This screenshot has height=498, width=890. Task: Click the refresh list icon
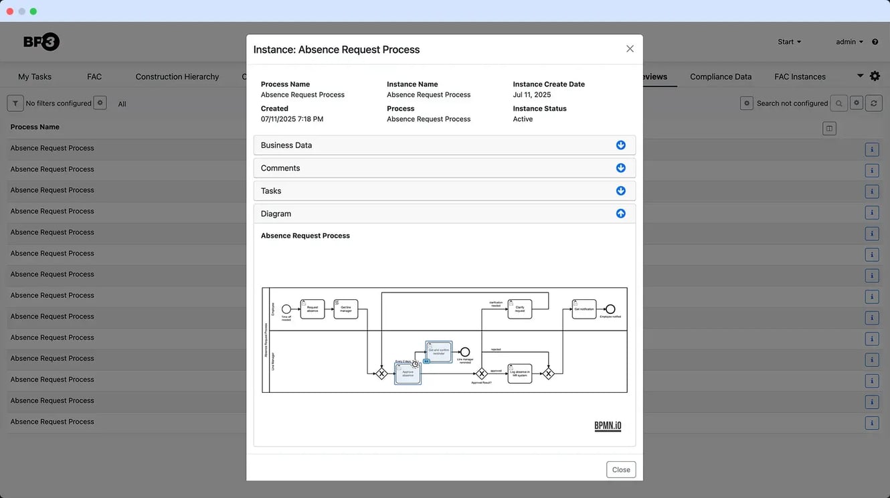pos(873,104)
